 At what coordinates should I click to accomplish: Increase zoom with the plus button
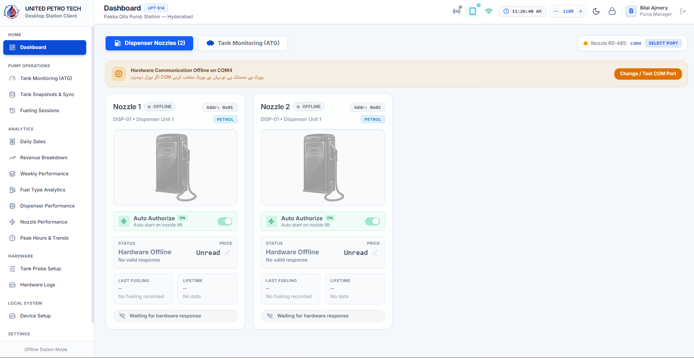(x=580, y=11)
